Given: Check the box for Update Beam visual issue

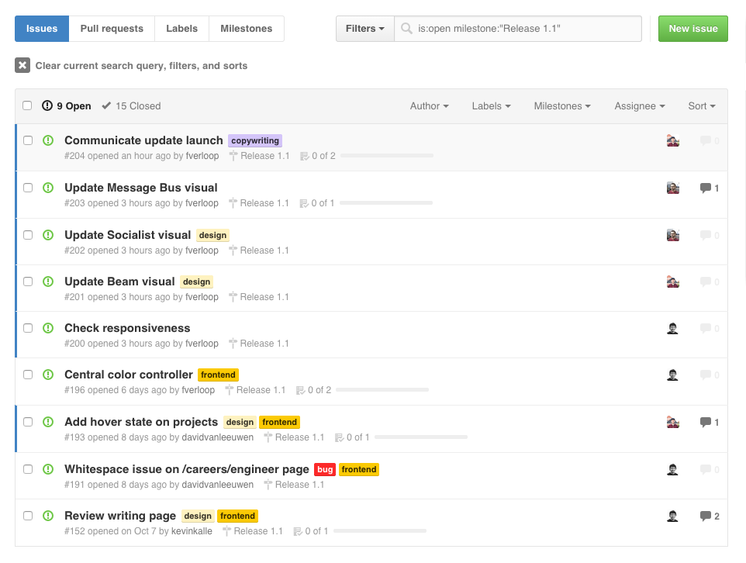Looking at the screenshot, I should pyautogui.click(x=28, y=281).
